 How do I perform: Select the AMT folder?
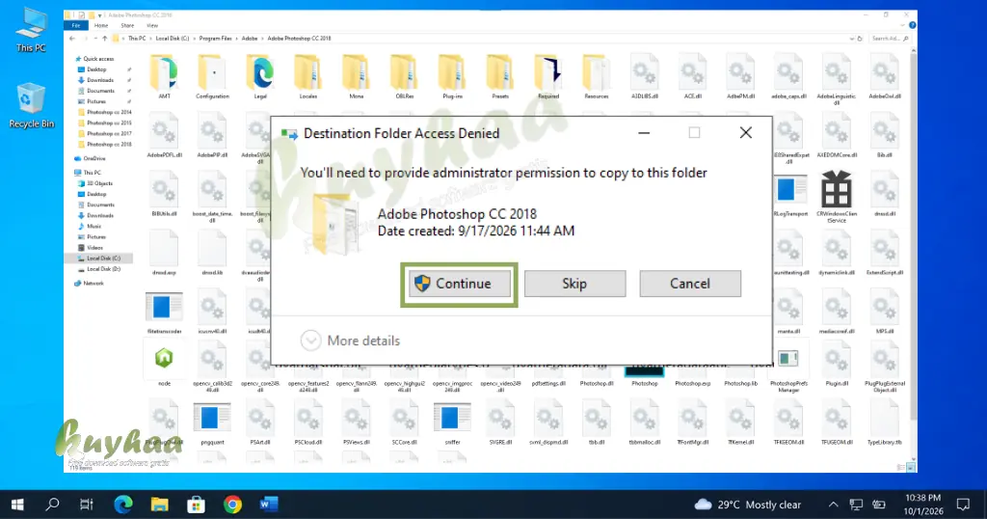pos(164,77)
